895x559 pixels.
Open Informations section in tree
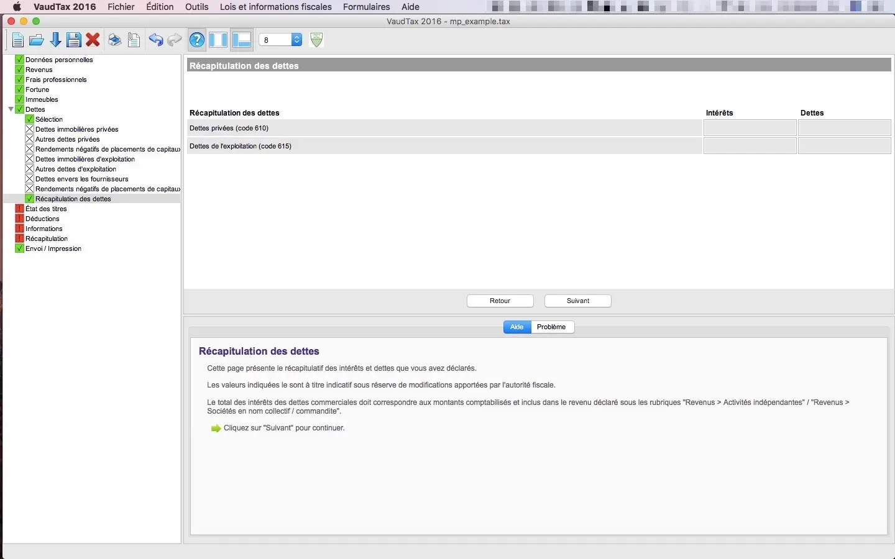44,229
